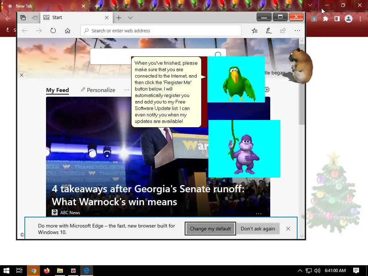This screenshot has width=368, height=276.
Task: Open feed settings gear icon
Action: coord(267,89)
